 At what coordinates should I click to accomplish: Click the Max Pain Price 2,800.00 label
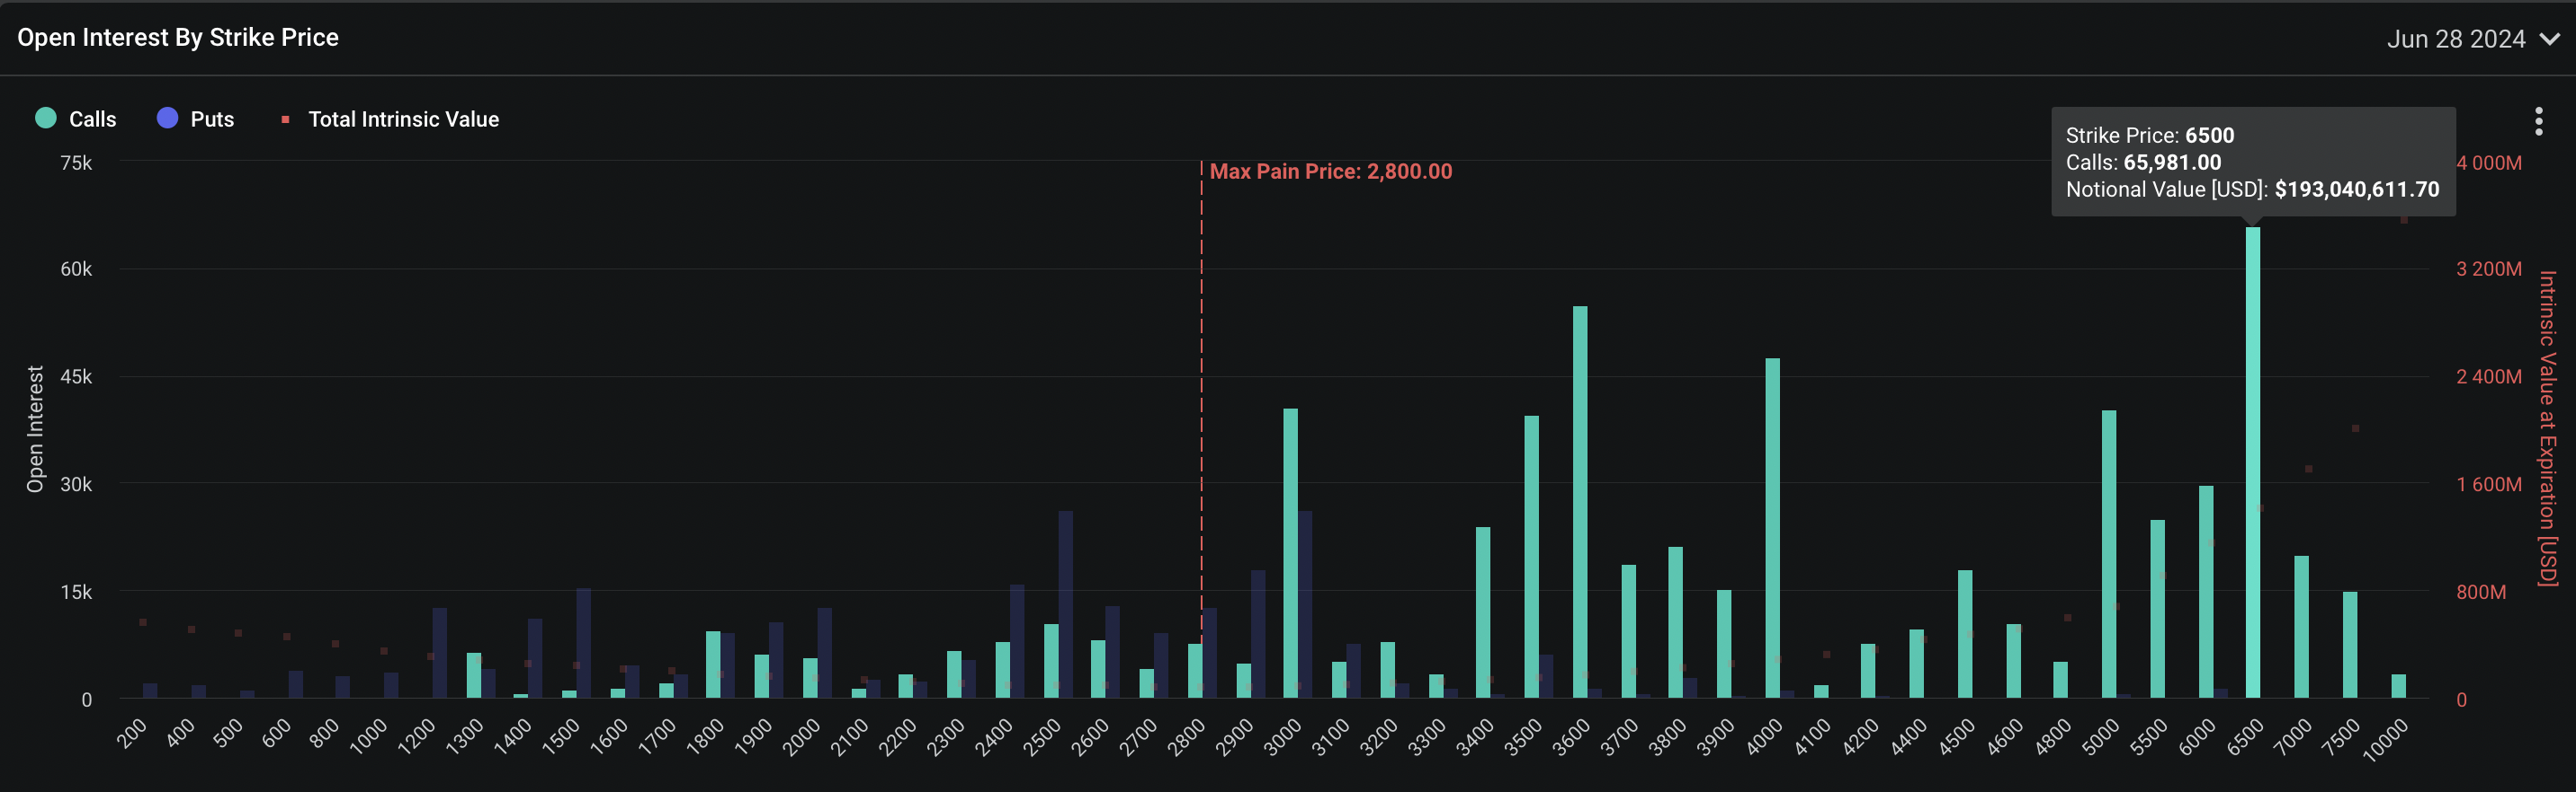click(1331, 171)
